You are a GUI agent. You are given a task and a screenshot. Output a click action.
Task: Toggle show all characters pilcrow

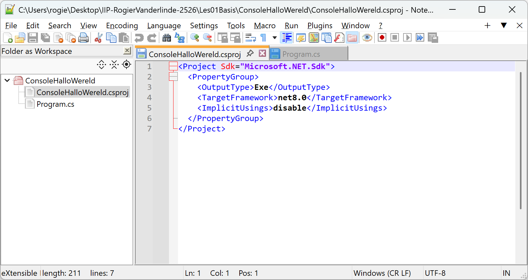pyautogui.click(x=263, y=38)
